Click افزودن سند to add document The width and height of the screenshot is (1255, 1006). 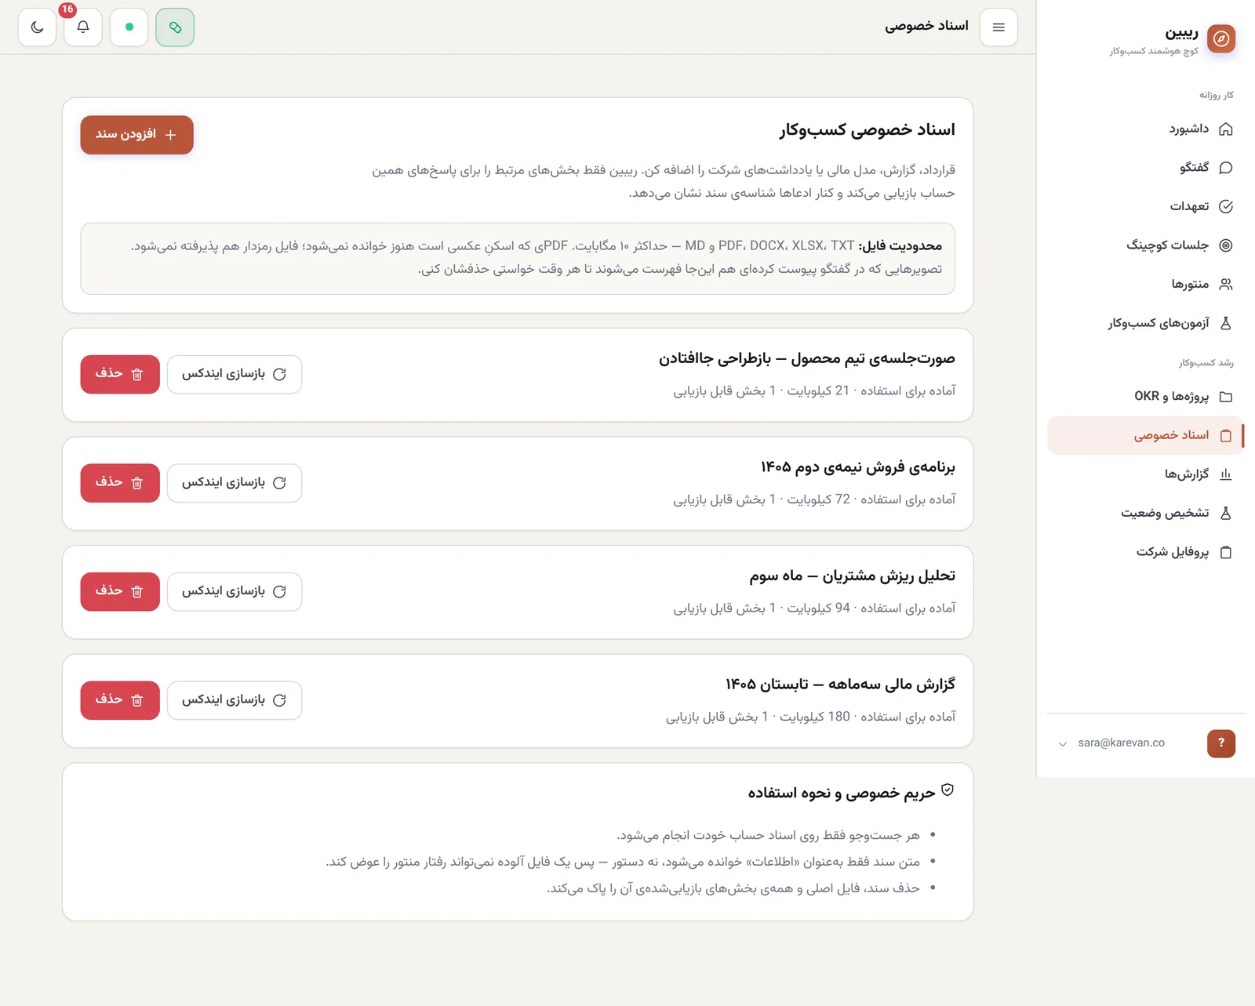[x=136, y=135]
